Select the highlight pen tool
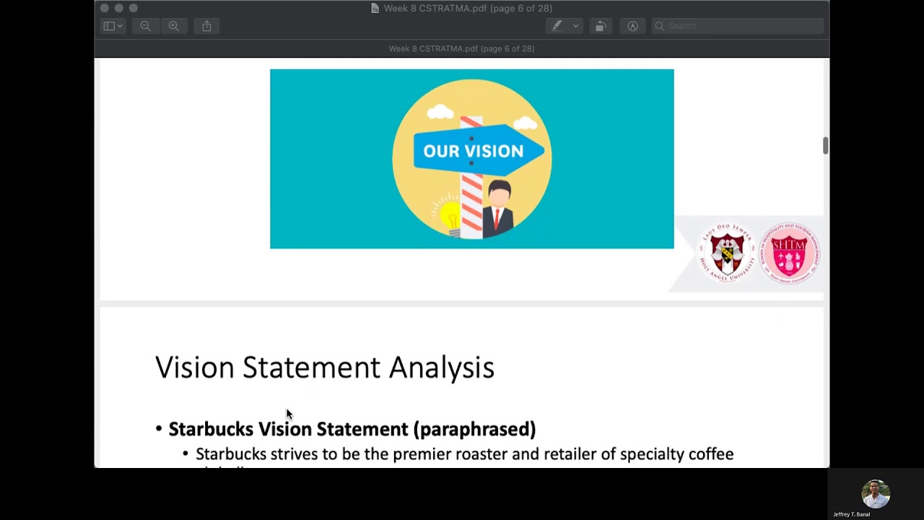Image resolution: width=924 pixels, height=520 pixels. (x=557, y=26)
